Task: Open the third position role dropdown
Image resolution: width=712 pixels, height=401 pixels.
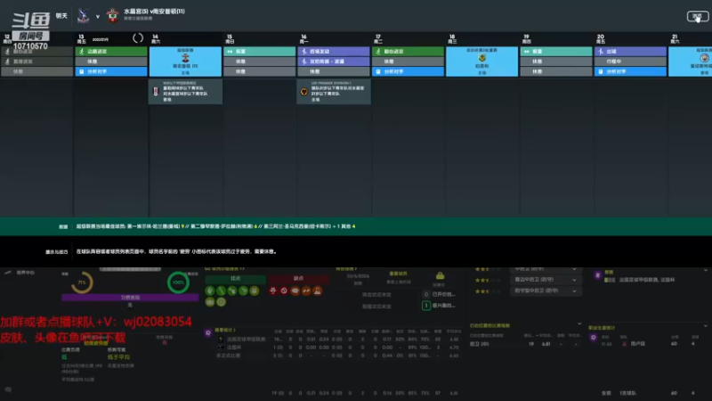Action: click(546, 291)
